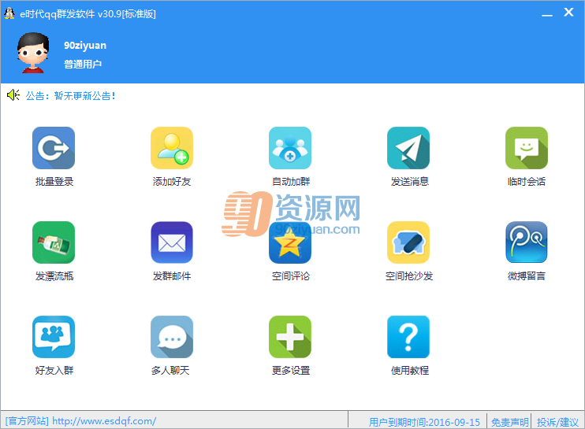
Task: Open the 发送消息 paper plane icon
Action: (x=408, y=148)
